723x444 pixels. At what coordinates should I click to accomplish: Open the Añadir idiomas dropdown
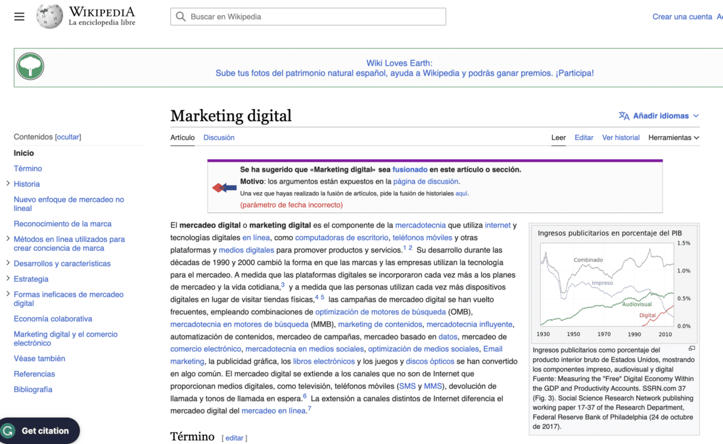pos(659,115)
